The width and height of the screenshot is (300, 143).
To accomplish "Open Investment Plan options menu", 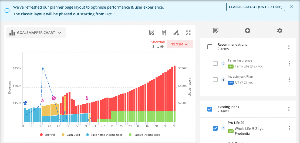I will 289,80.
